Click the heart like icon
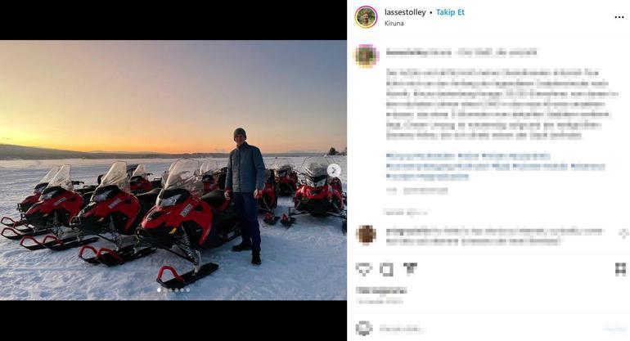This screenshot has width=630, height=341. point(364,270)
